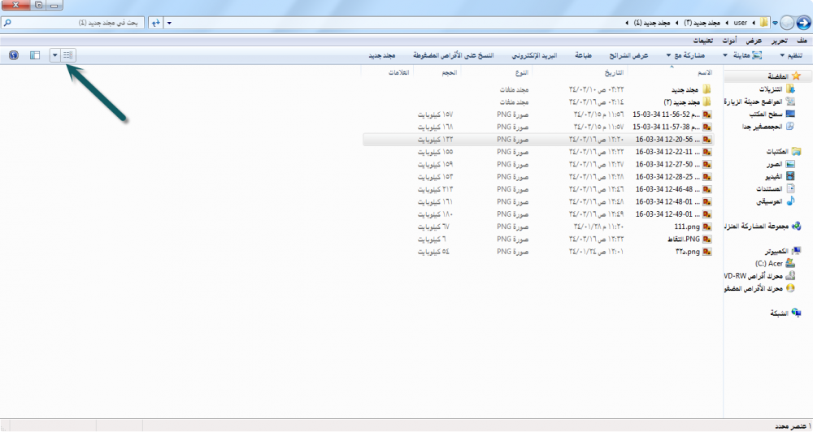The width and height of the screenshot is (813, 432).
Task: Click the change view icon in the toolbar
Action: pyautogui.click(x=67, y=55)
